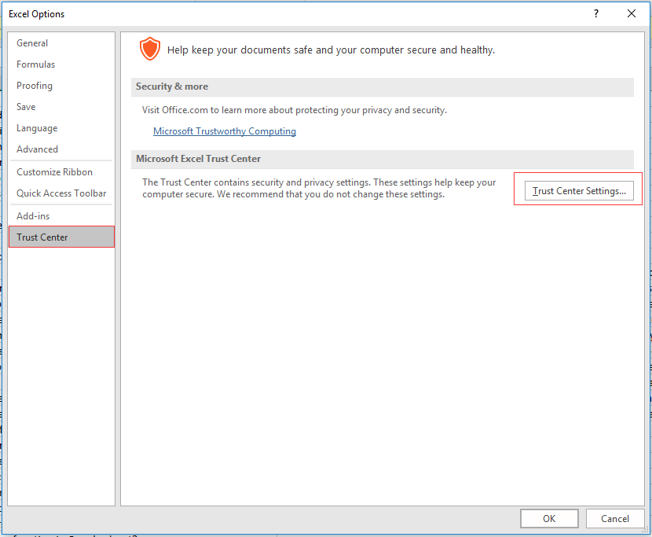Go to the Save options
The image size is (652, 537).
click(26, 107)
